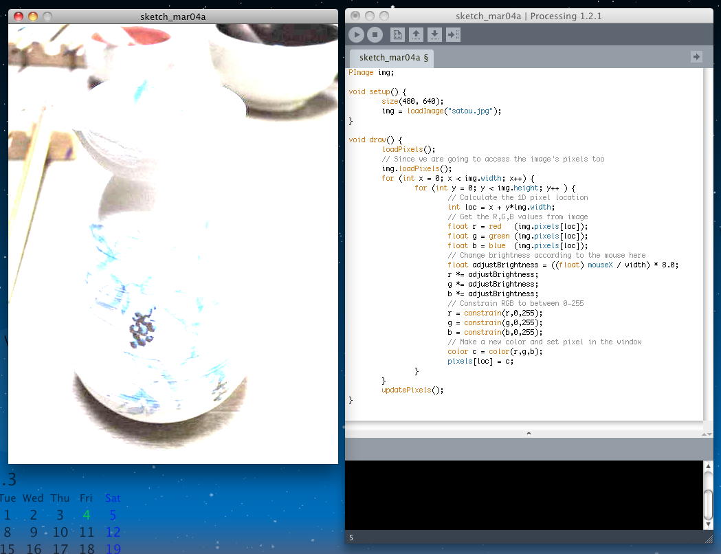
Task: Click the '// Constrain RGB to between 0-255' comment
Action: click(515, 303)
